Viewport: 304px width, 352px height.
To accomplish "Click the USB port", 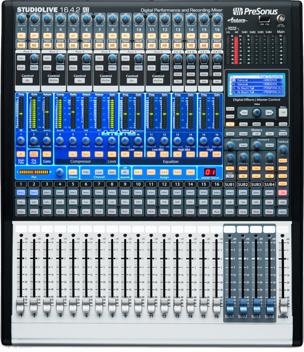I will (x=264, y=19).
